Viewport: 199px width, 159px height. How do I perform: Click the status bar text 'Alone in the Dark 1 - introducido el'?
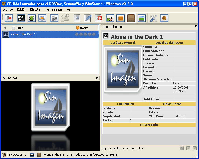[66, 155]
